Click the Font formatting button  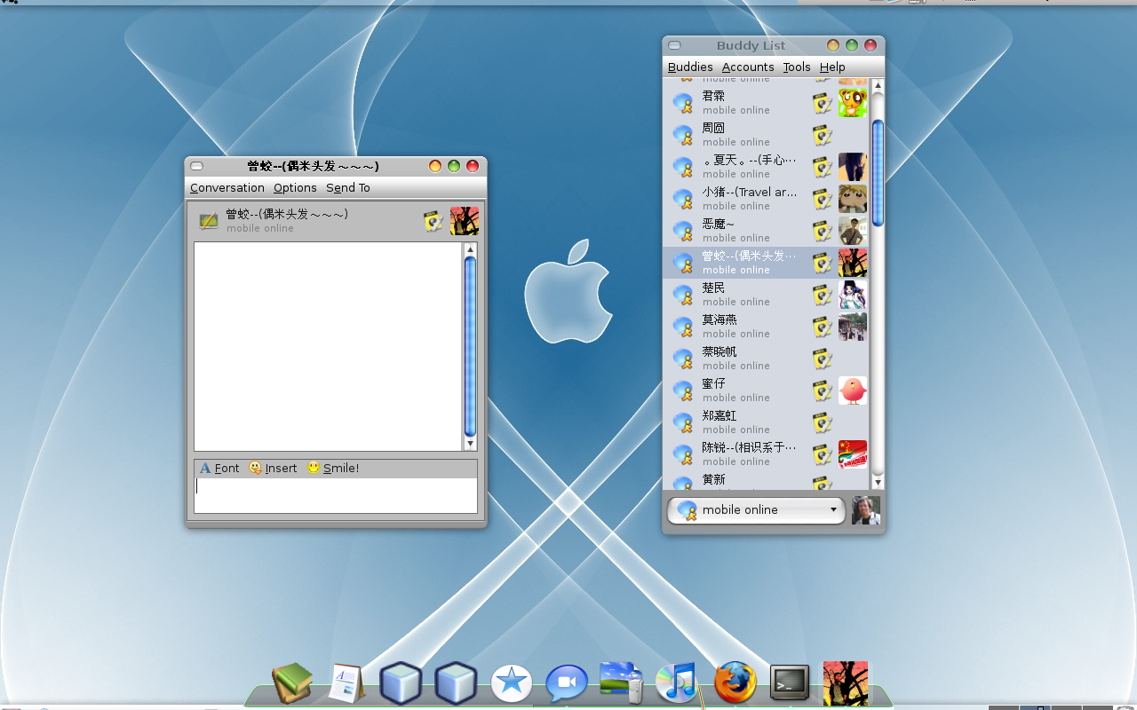tap(219, 469)
